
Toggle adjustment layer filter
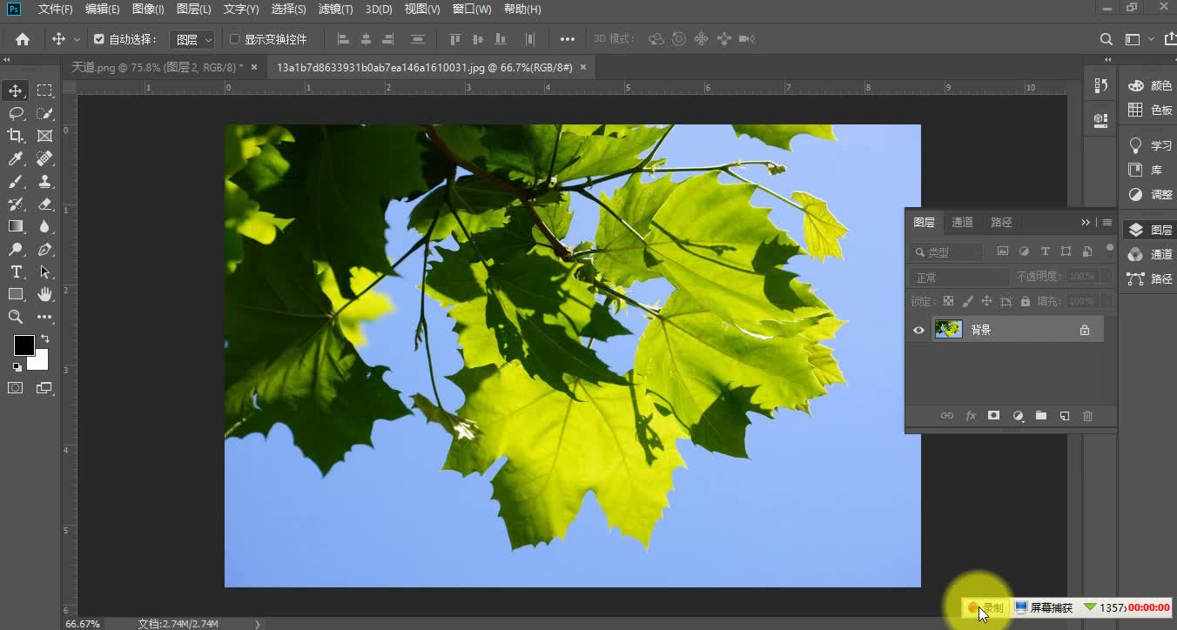[x=1024, y=251]
